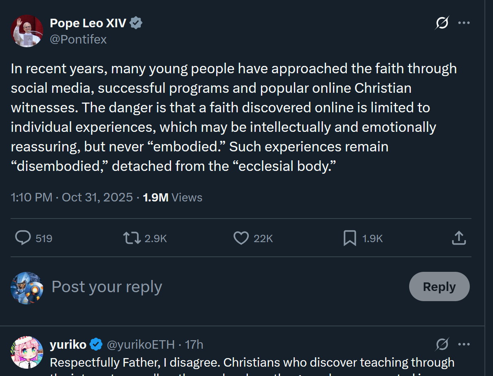Like the post with the heart icon
The image size is (493, 376).
241,238
